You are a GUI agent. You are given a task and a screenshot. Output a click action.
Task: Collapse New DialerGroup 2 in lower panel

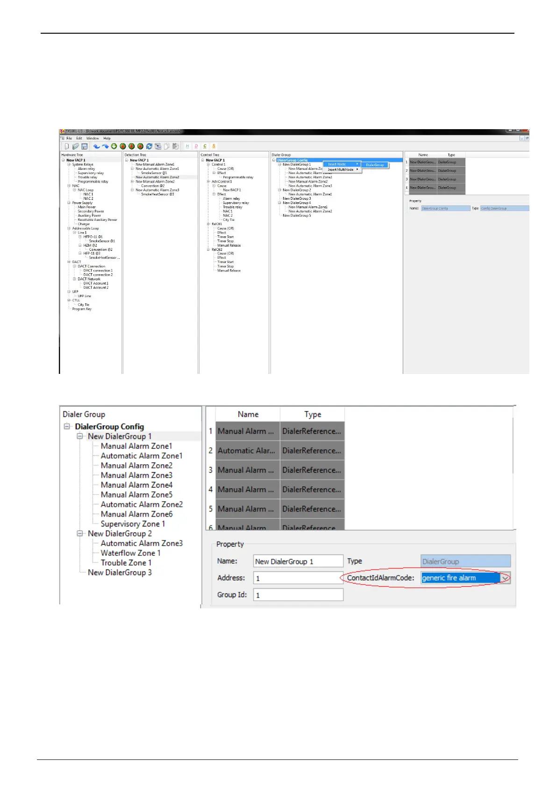pyautogui.click(x=80, y=533)
